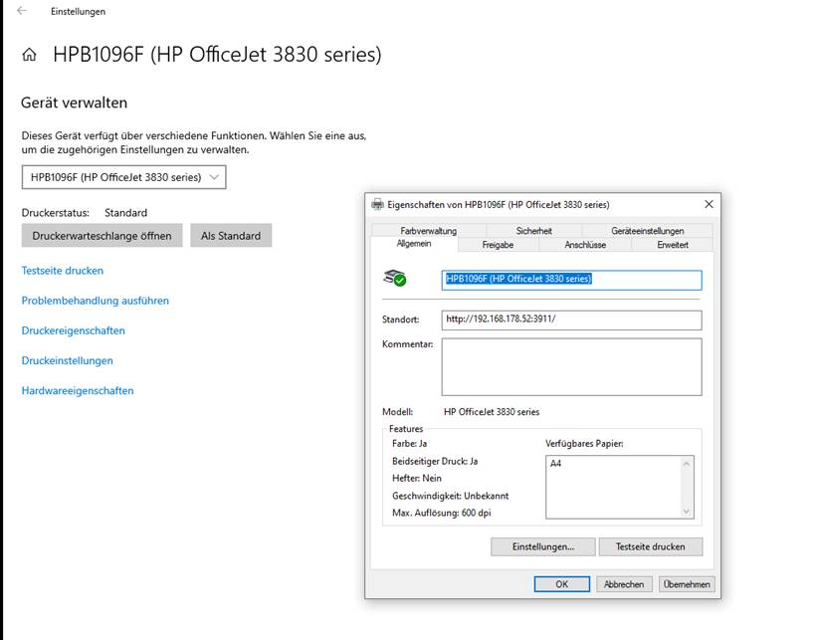
Task: Switch to the Sicherheit tab
Action: click(534, 231)
